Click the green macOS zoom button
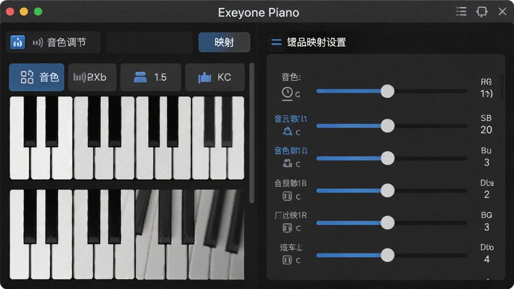The width and height of the screenshot is (514, 289). tap(38, 12)
